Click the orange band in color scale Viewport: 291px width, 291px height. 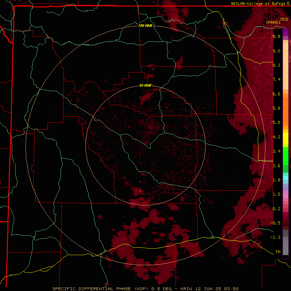click(286, 111)
